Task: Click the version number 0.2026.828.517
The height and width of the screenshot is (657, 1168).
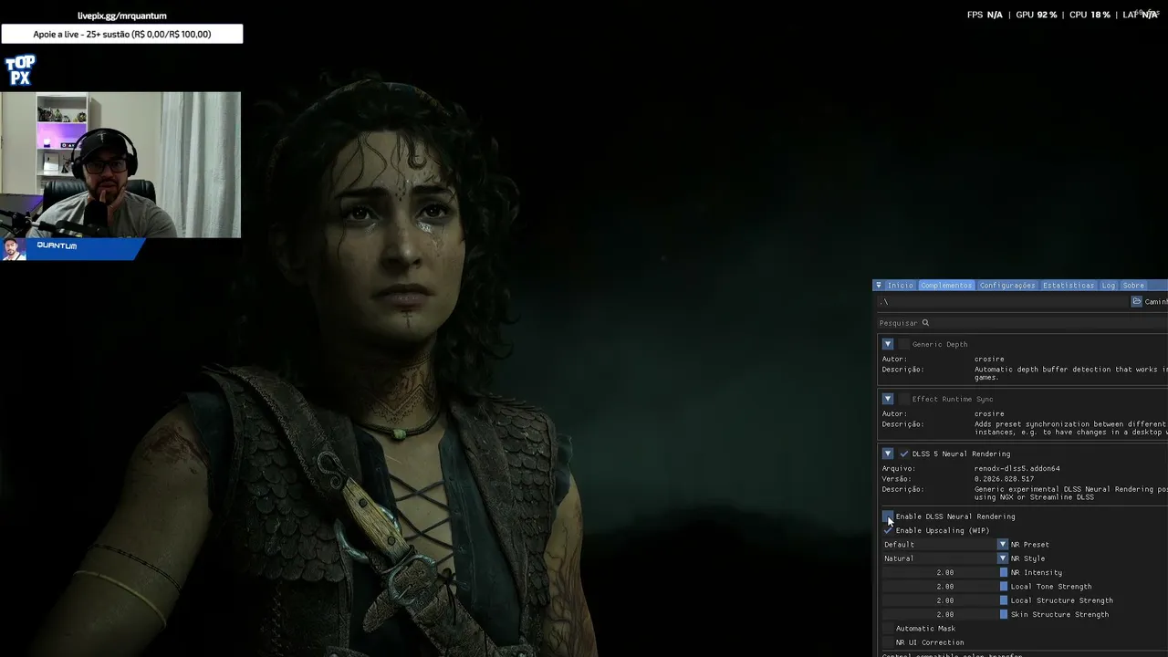Action: [1004, 479]
